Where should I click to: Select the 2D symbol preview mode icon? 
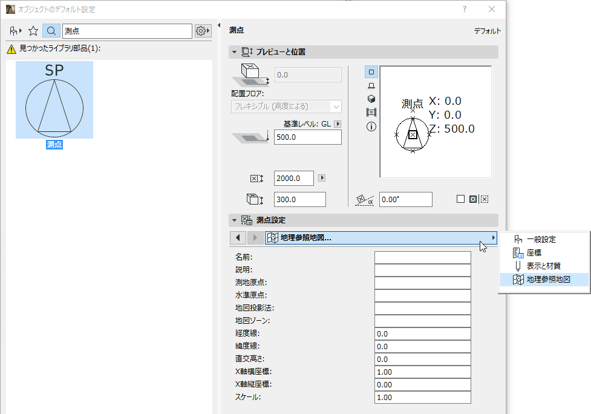371,71
